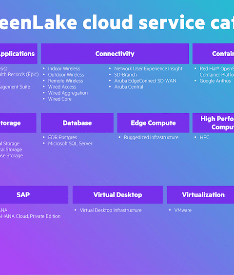Open Network User Experience Insight

click(148, 68)
